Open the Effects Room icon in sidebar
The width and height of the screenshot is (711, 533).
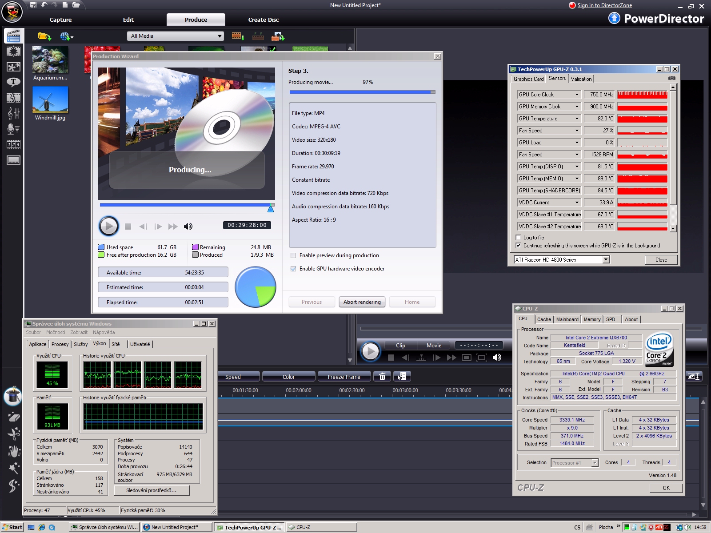(13, 52)
